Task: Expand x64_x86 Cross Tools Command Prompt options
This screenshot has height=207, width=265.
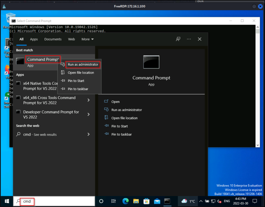Action: pyautogui.click(x=89, y=100)
